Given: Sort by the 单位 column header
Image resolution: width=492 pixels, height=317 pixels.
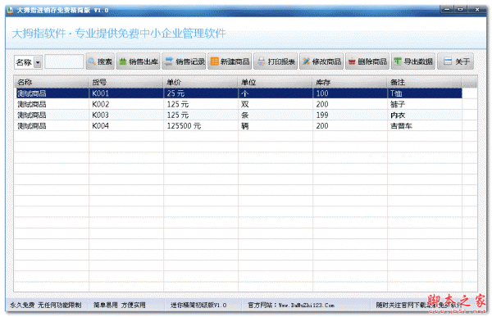Looking at the screenshot, I should 276,82.
